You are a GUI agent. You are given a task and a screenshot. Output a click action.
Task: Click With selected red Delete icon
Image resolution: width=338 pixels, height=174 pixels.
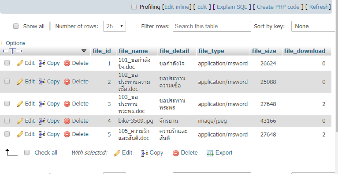pos(176,153)
